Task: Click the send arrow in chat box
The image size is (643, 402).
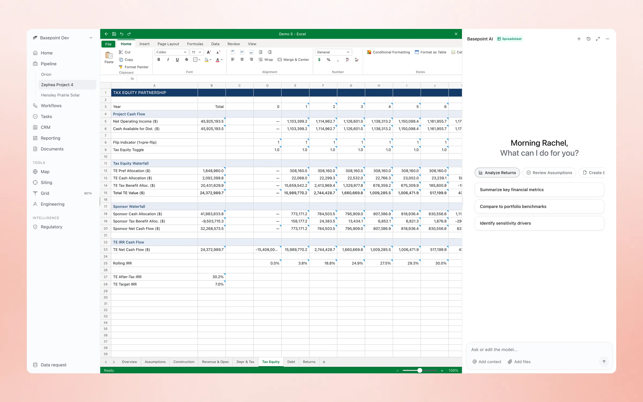Action: pyautogui.click(x=604, y=362)
